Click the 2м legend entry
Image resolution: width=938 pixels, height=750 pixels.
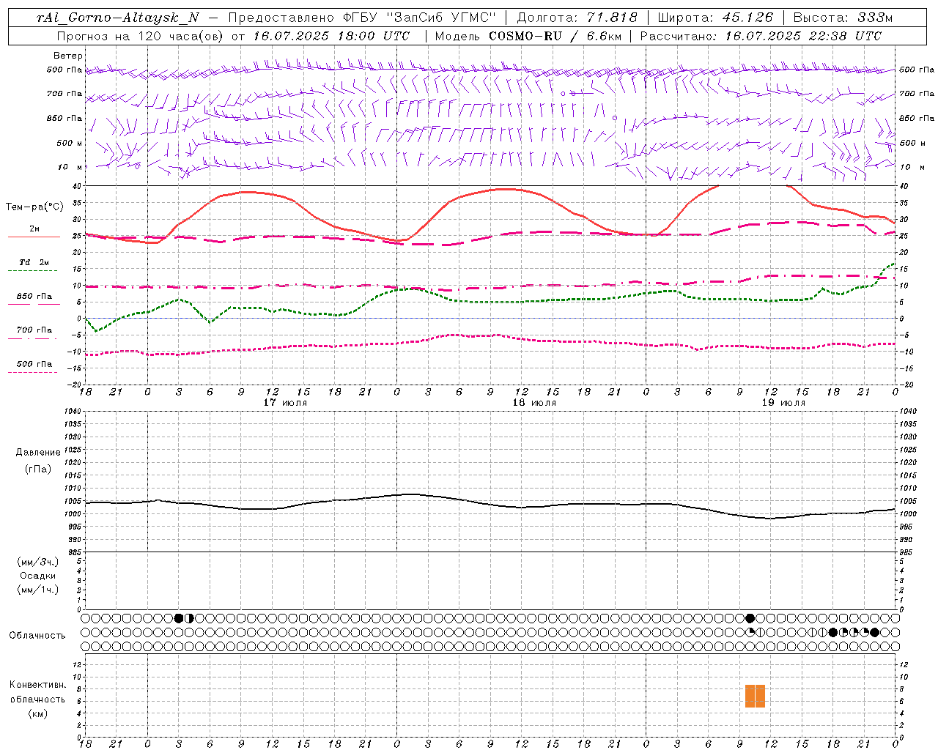click(34, 229)
